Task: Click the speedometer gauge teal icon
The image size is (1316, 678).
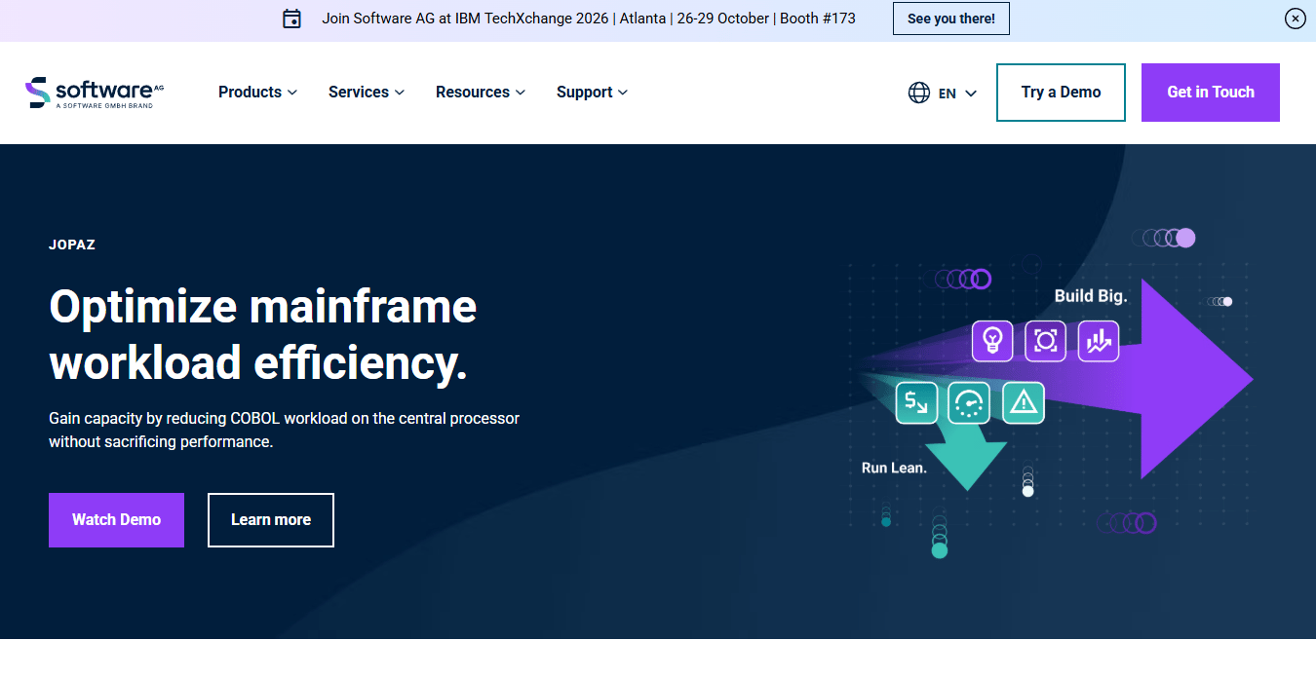Action: coord(969,402)
